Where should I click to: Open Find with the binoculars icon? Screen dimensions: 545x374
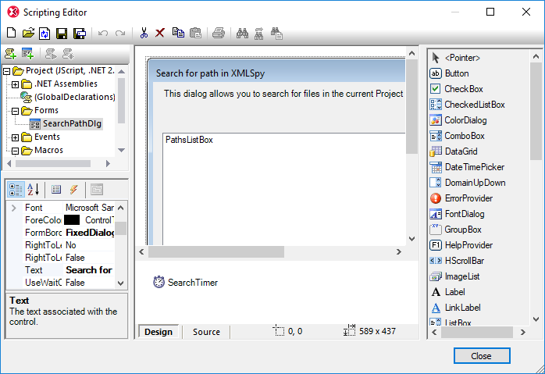[x=242, y=33]
